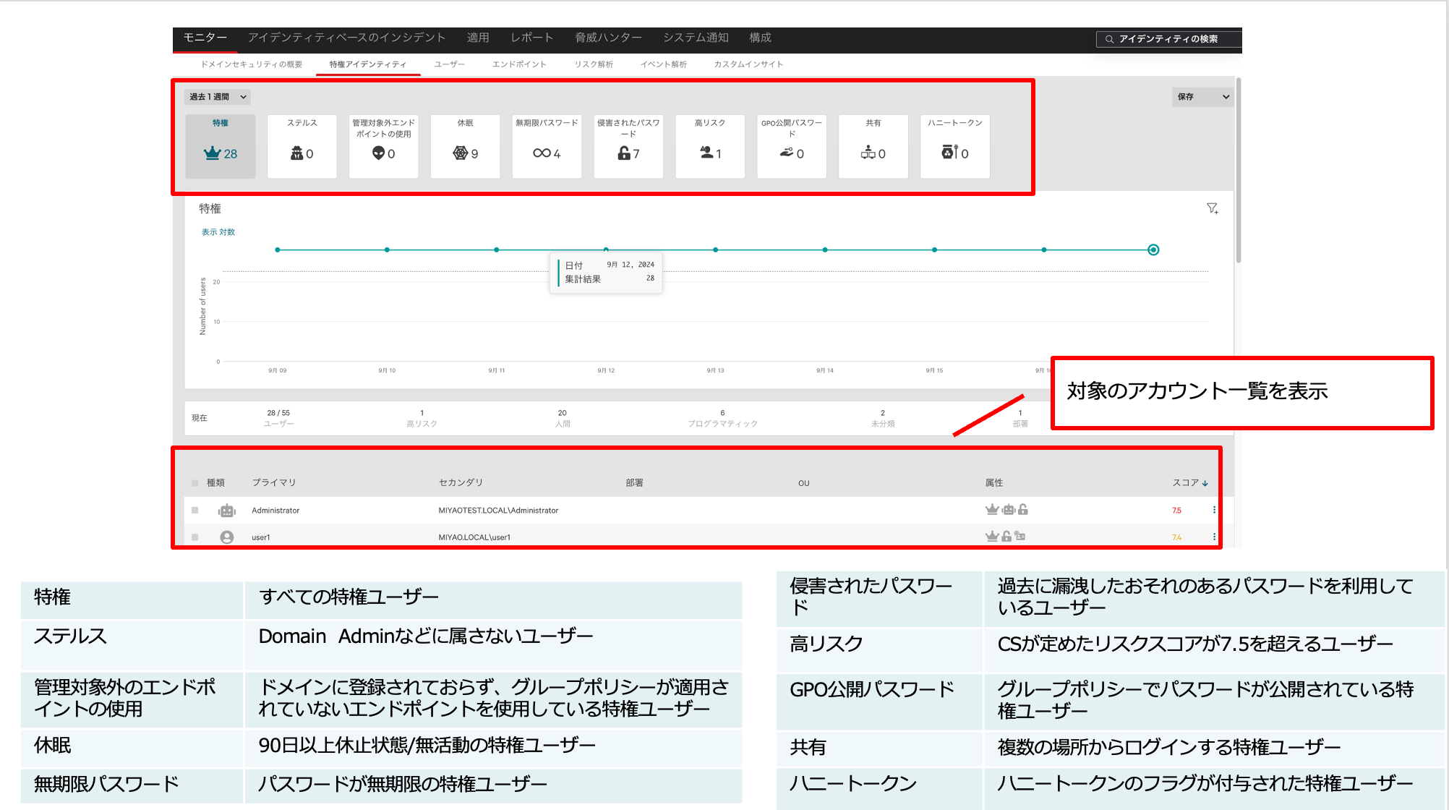Click the 7.5 score value
The image size is (1449, 810).
pyautogui.click(x=1176, y=511)
